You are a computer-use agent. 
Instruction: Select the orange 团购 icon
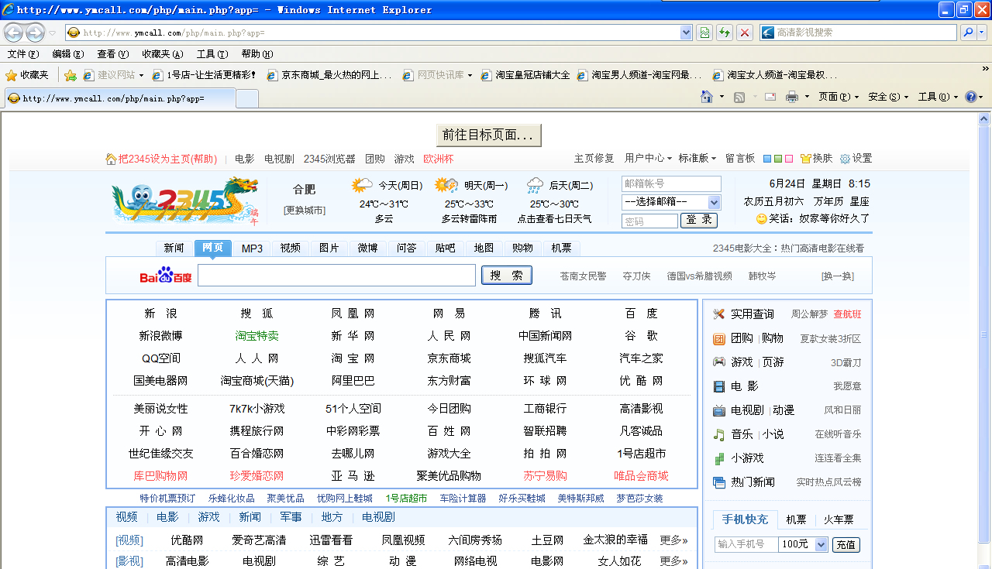click(x=719, y=339)
